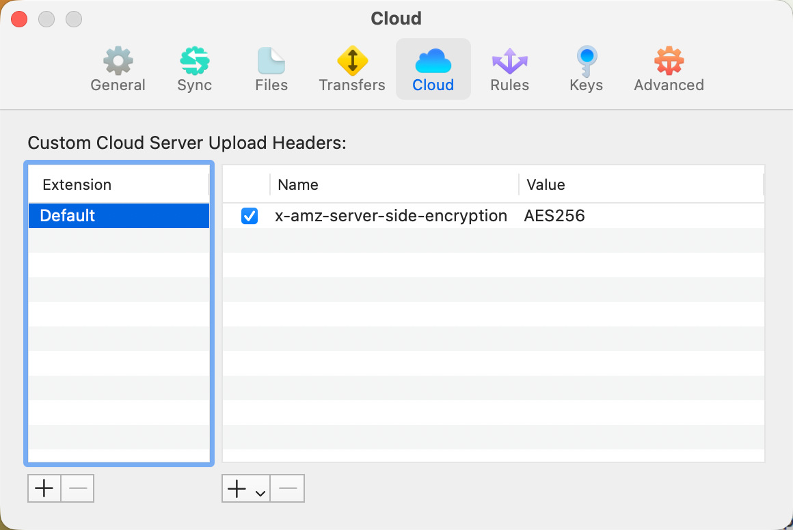Open the Files preferences pane
793x530 pixels.
[271, 70]
